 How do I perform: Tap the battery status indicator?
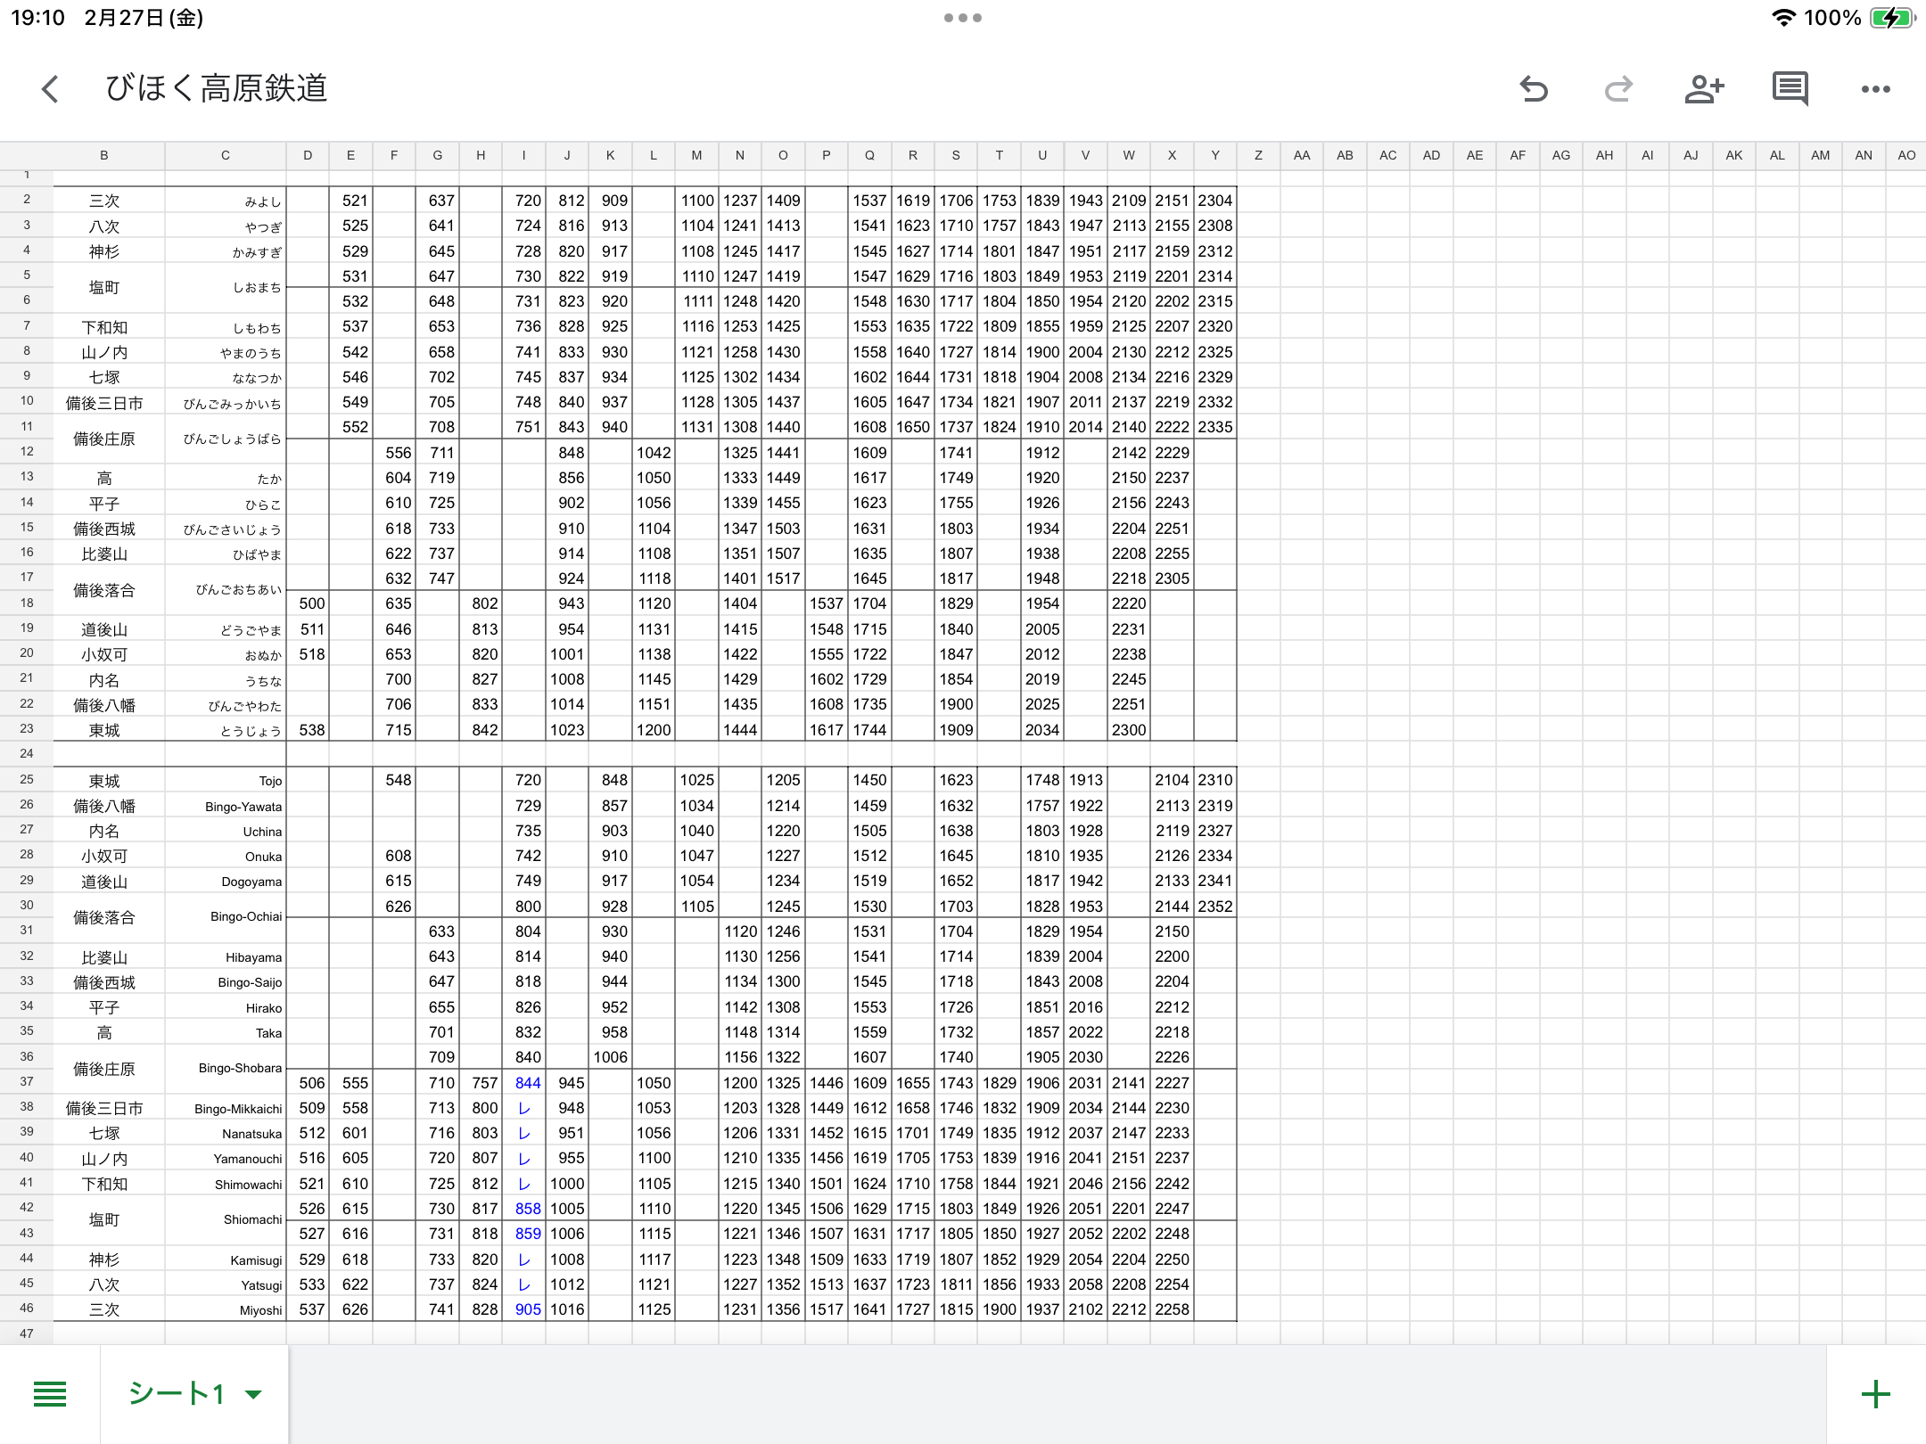click(x=1891, y=18)
